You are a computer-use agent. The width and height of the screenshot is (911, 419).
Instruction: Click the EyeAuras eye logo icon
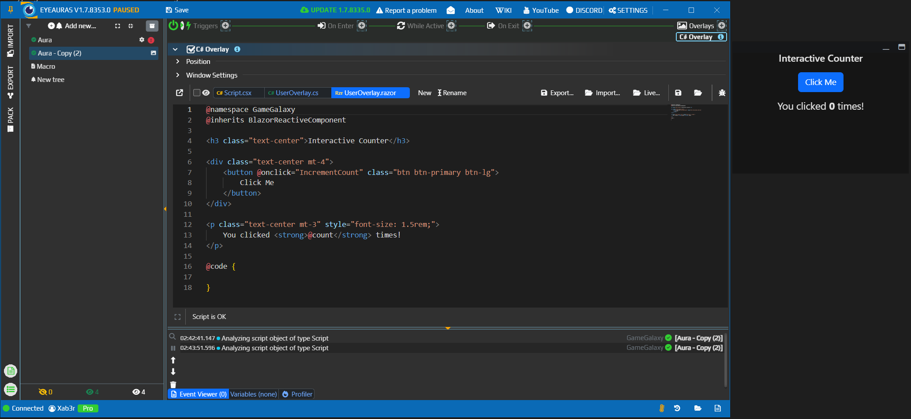coord(29,10)
